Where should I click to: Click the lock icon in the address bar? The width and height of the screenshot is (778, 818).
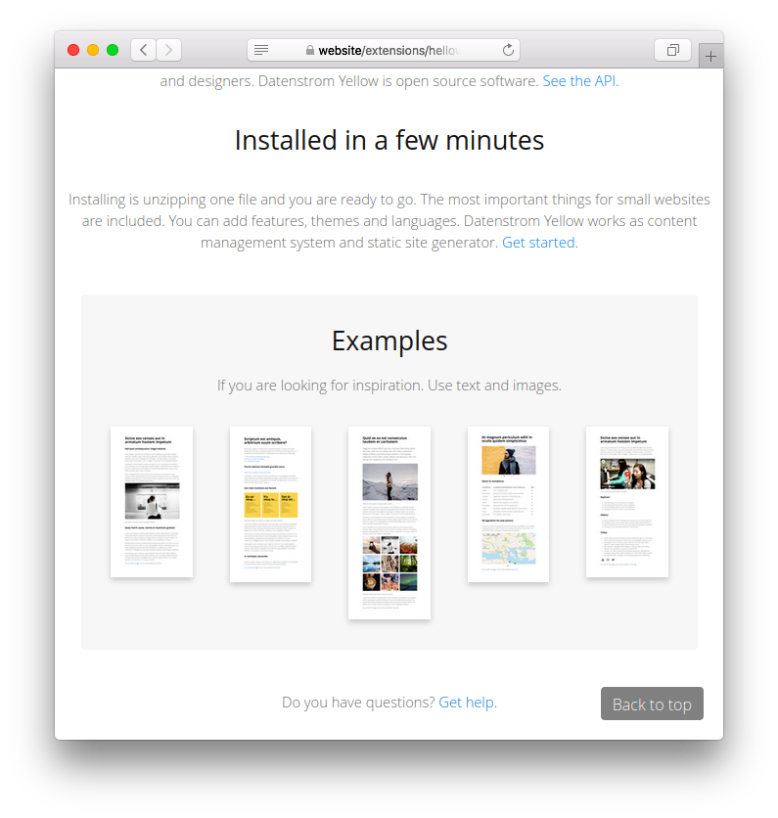(310, 50)
